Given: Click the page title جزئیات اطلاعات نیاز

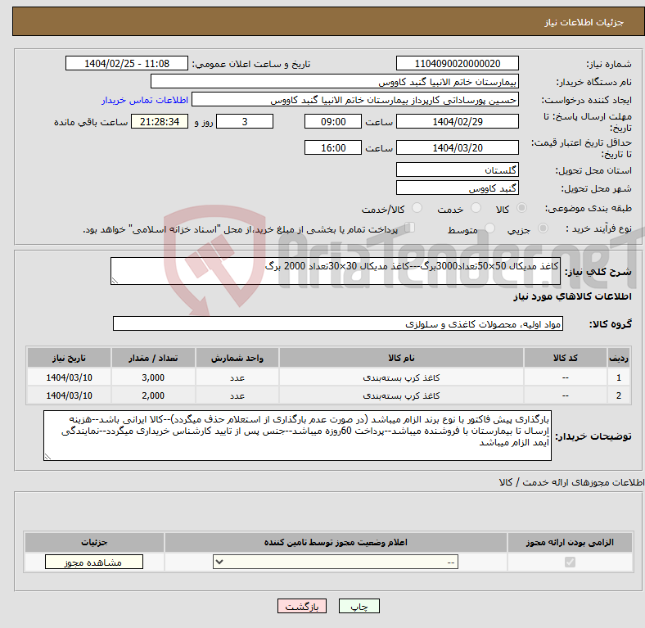Looking at the screenshot, I should pos(584,22).
